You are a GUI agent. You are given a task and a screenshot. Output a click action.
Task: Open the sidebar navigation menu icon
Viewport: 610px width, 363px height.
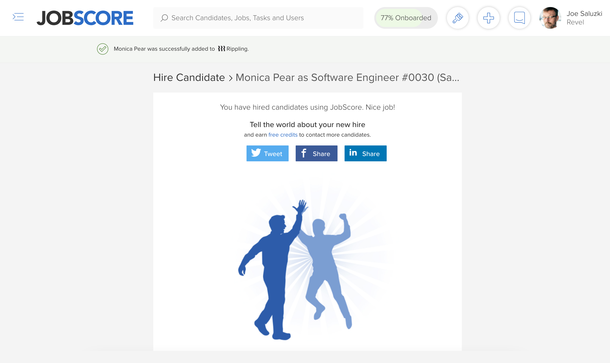coord(18,17)
